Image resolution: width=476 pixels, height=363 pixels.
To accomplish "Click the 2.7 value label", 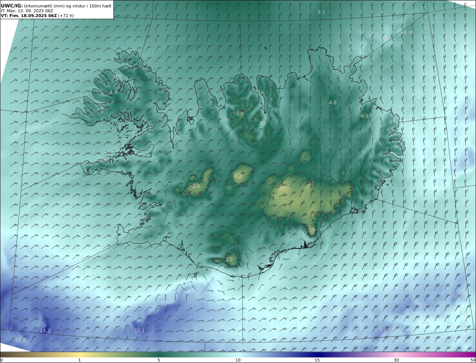I will point(238,177).
